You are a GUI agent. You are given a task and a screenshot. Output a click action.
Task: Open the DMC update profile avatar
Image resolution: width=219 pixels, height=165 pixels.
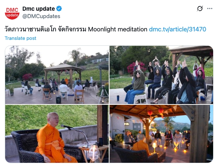click(x=12, y=12)
